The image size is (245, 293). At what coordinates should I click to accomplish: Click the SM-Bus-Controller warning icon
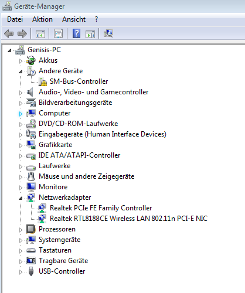(42, 81)
